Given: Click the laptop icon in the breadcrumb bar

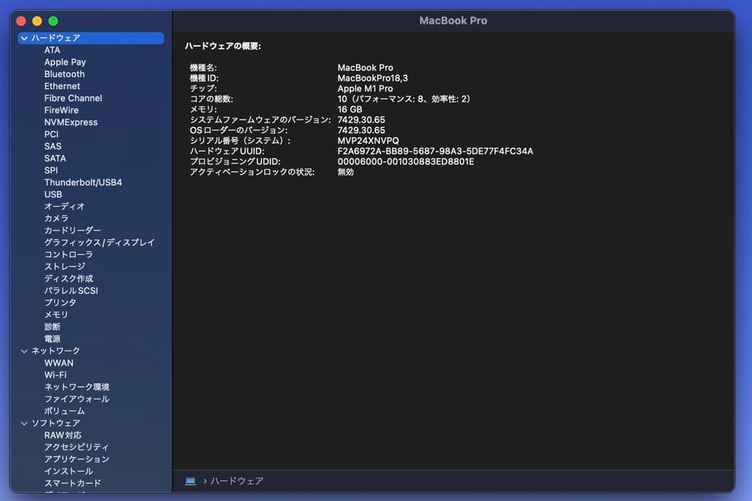Looking at the screenshot, I should (x=190, y=481).
